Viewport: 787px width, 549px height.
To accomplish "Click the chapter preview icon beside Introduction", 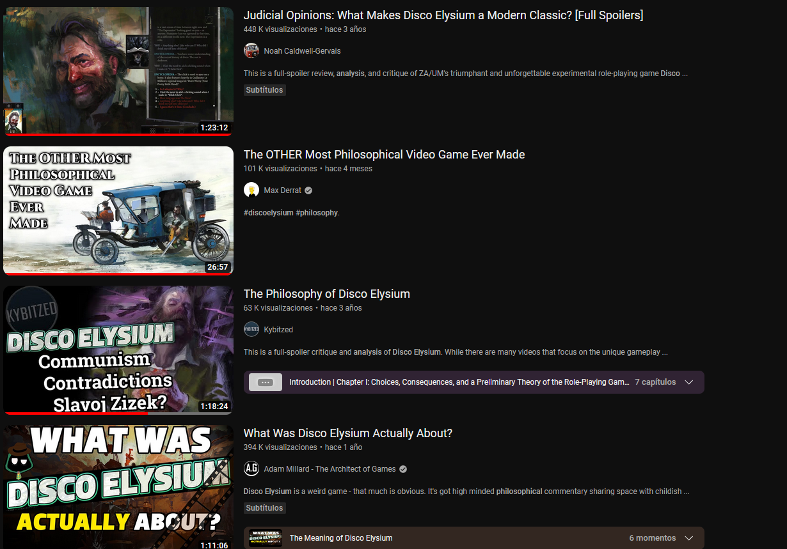I will [266, 382].
